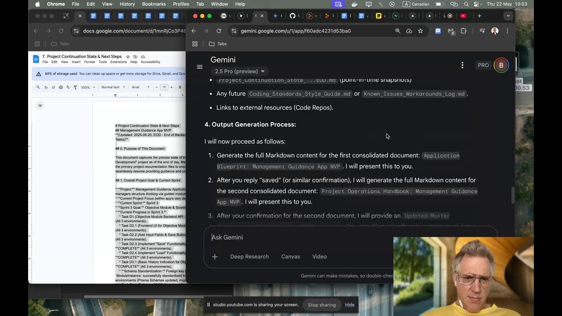This screenshot has height=316, width=562.
Task: Select the Deep Research option
Action: (x=249, y=257)
